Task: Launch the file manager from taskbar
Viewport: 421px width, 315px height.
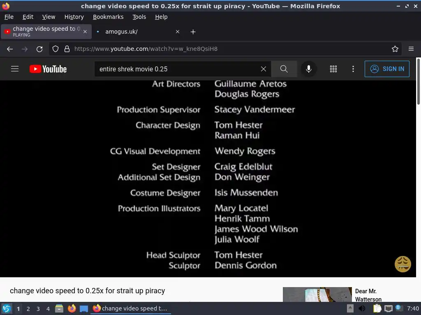Action: pyautogui.click(x=59, y=308)
